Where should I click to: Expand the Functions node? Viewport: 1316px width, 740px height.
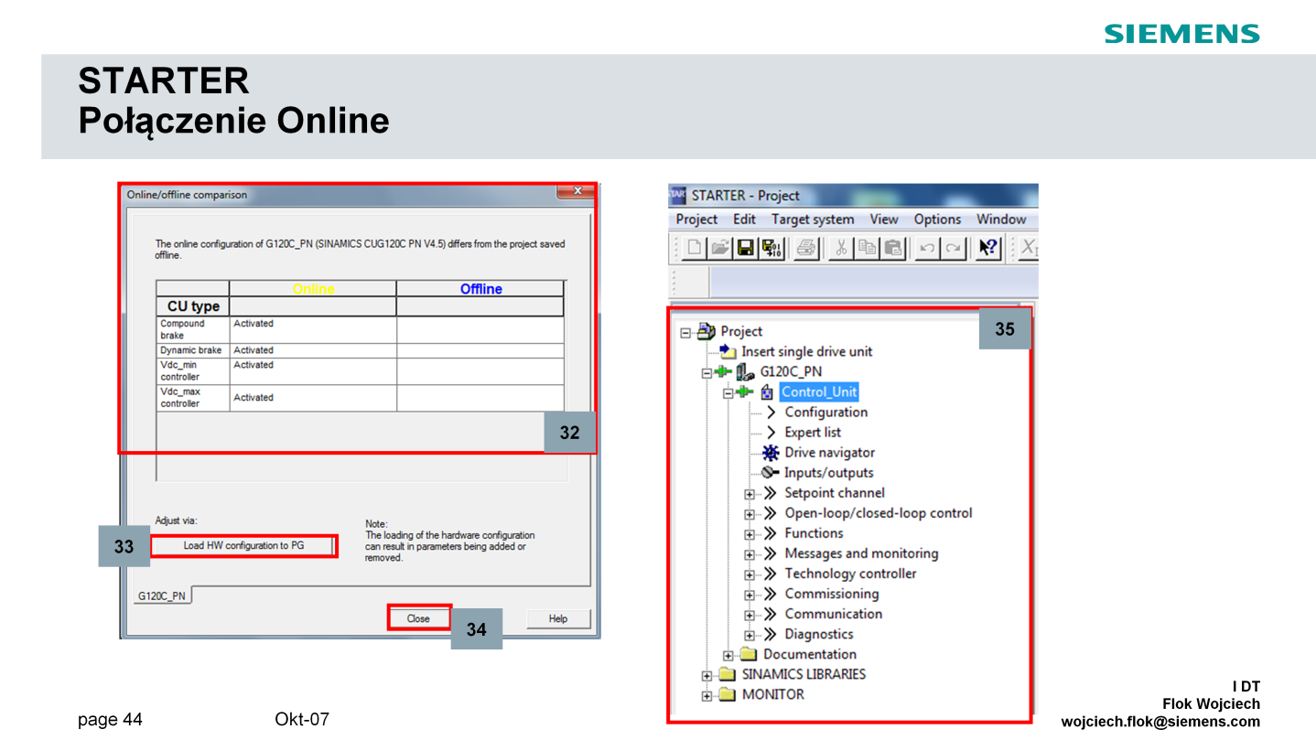pyautogui.click(x=750, y=534)
